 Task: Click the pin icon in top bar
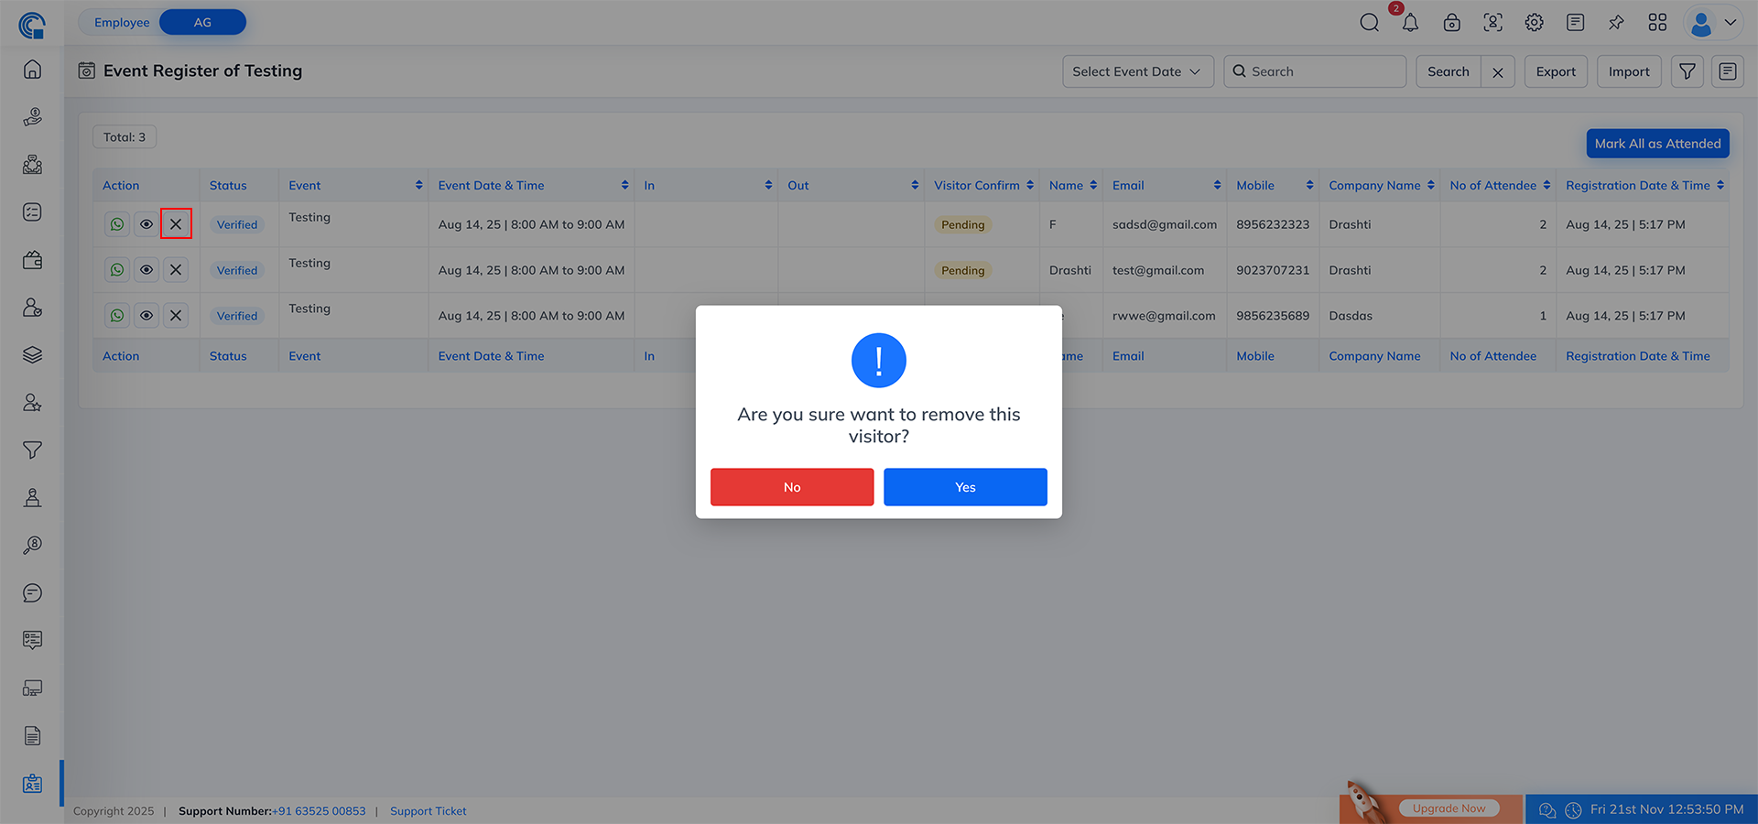click(x=1616, y=23)
